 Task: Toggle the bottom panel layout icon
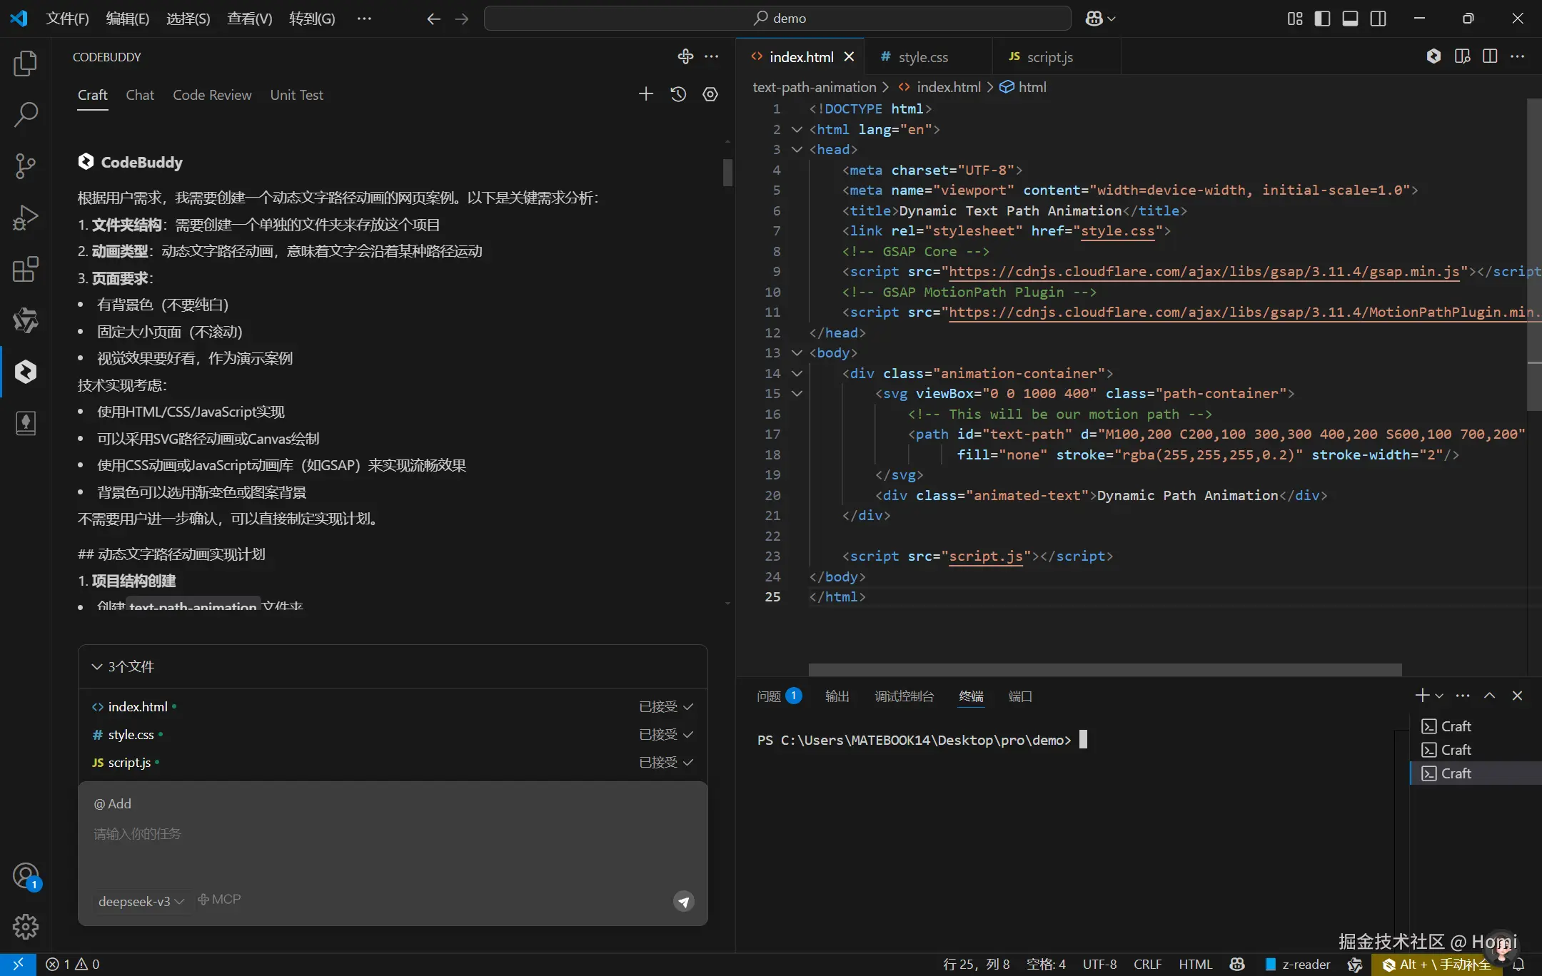[x=1350, y=19]
